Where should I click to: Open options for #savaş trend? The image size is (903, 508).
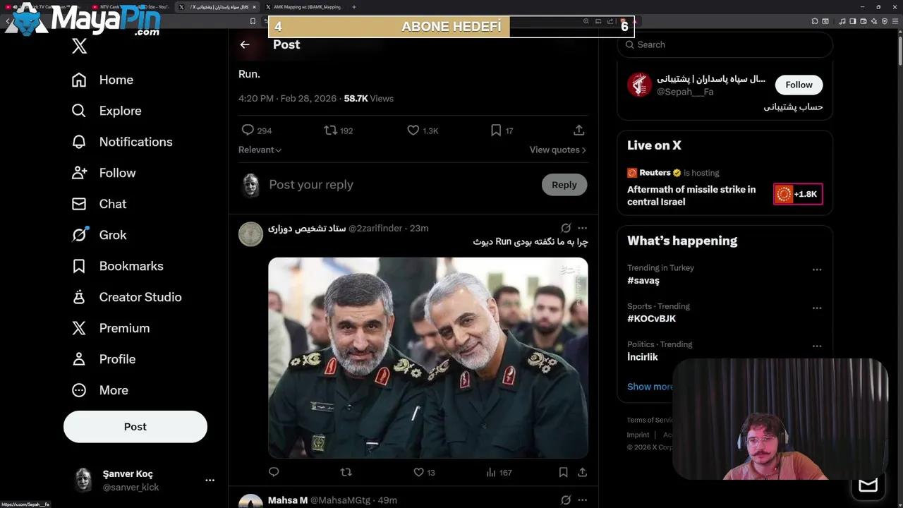817,270
